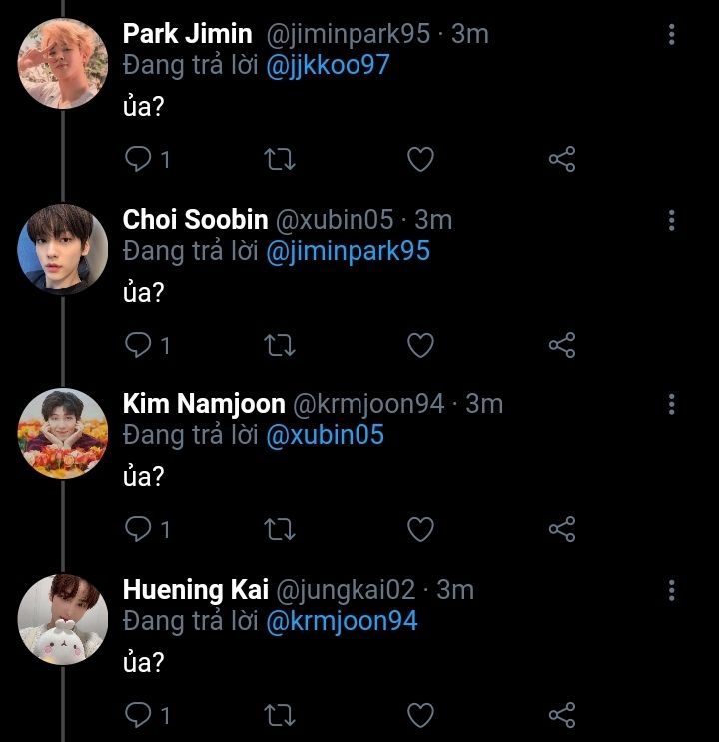Open more options for Kim Namjoon's tweet

point(671,404)
